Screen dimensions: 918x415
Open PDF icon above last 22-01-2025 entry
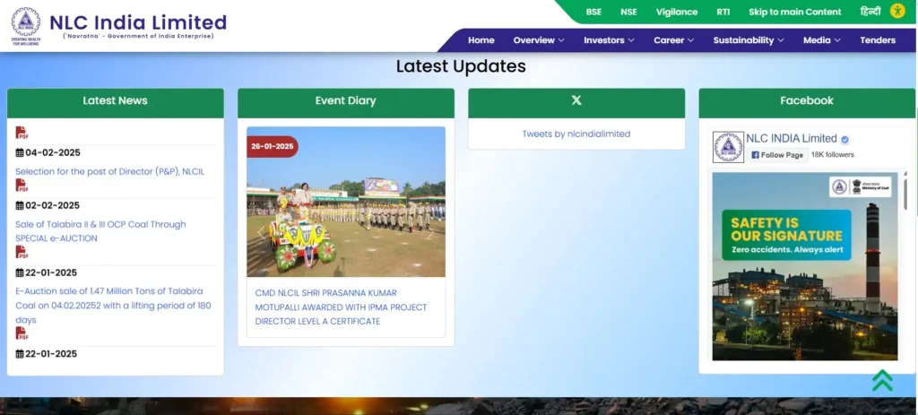tap(22, 333)
